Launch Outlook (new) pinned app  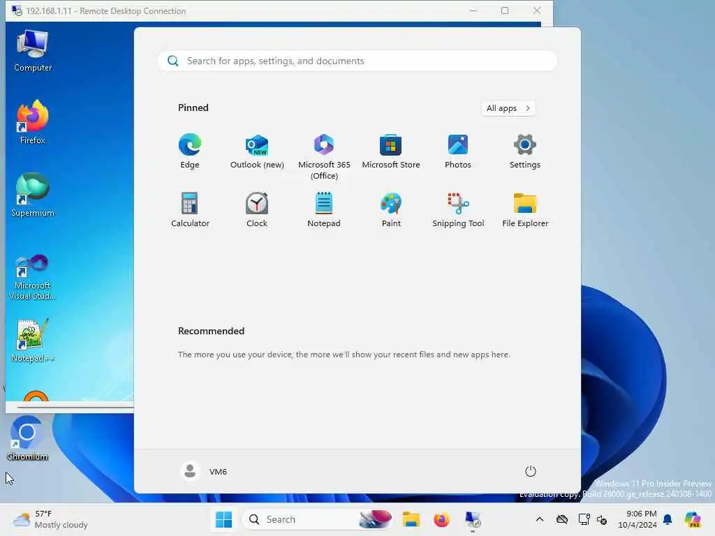point(257,151)
